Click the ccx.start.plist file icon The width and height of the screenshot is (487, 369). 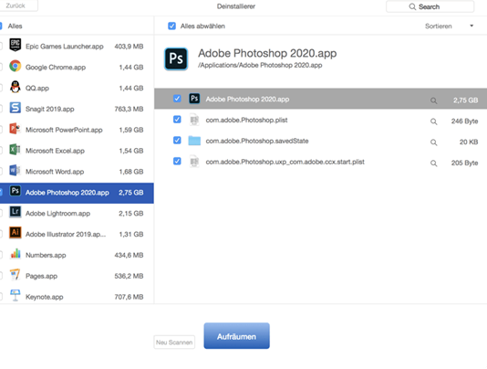pos(194,161)
